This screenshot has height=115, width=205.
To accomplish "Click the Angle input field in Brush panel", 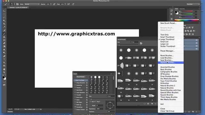I will click(100, 105).
